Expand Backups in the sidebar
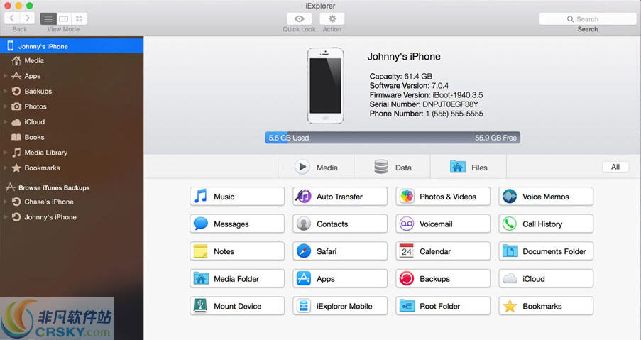The image size is (641, 340). point(5,91)
